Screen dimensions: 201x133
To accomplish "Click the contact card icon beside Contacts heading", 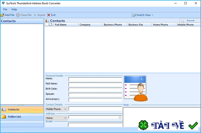I will pyautogui.click(x=47, y=21).
